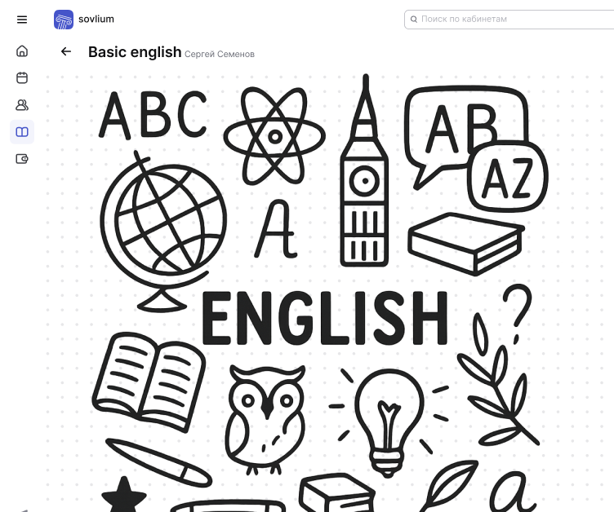Click the search magnifier icon
This screenshot has height=512, width=614.
pos(413,20)
